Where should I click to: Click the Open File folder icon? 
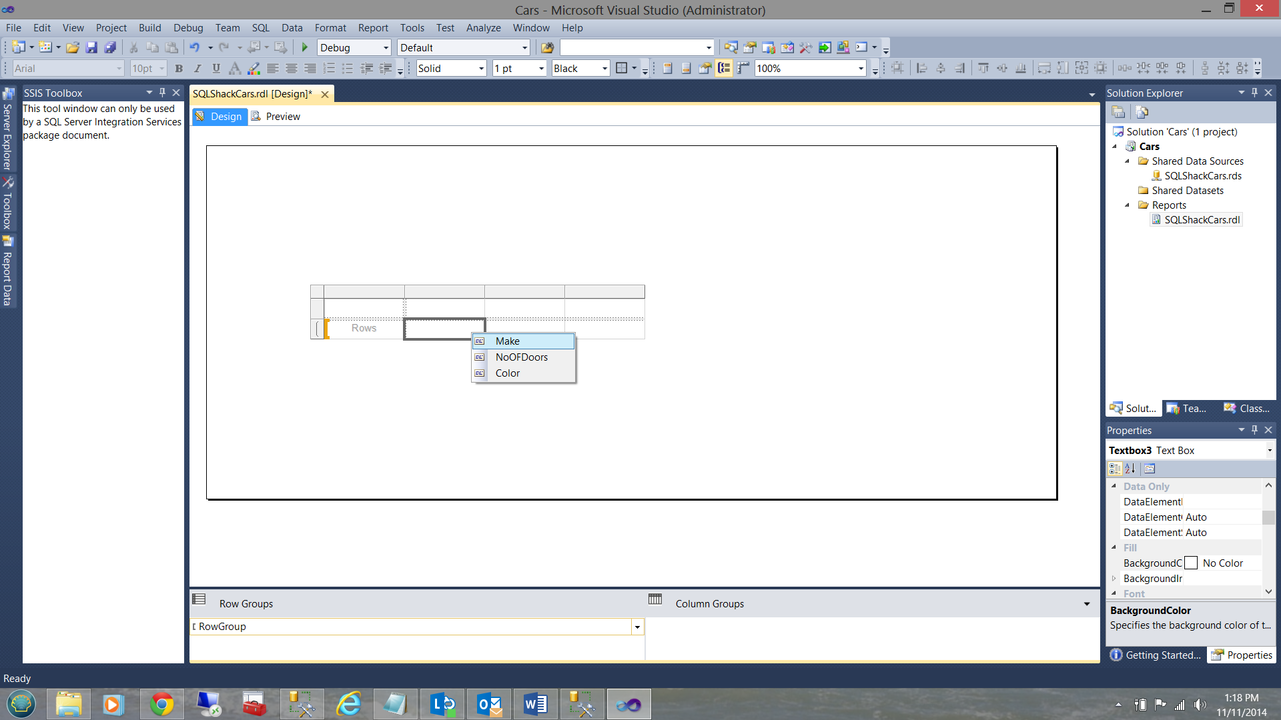(x=73, y=47)
